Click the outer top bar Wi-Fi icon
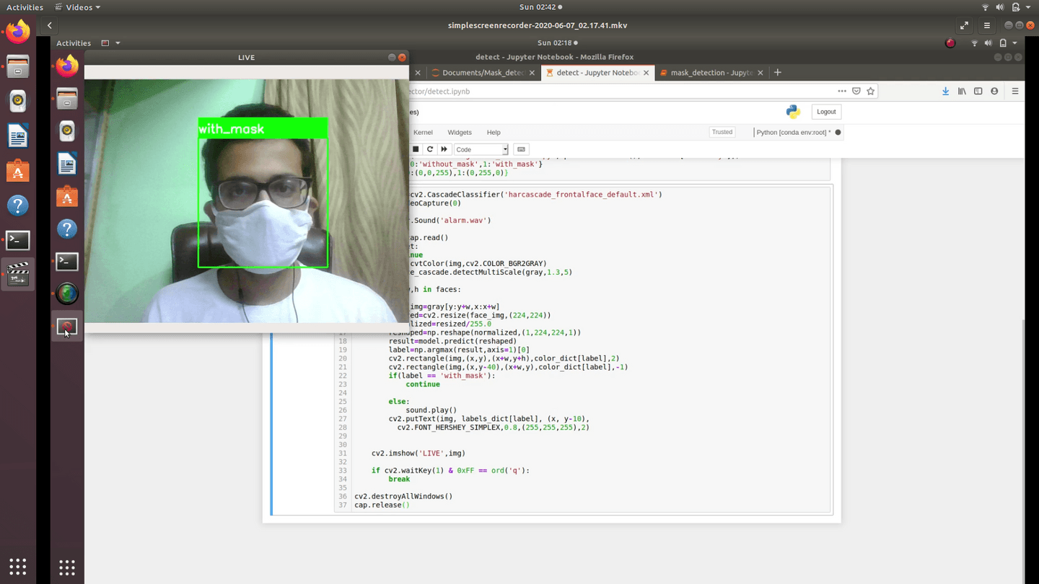Screen dimensions: 1039x584 pyautogui.click(x=985, y=7)
